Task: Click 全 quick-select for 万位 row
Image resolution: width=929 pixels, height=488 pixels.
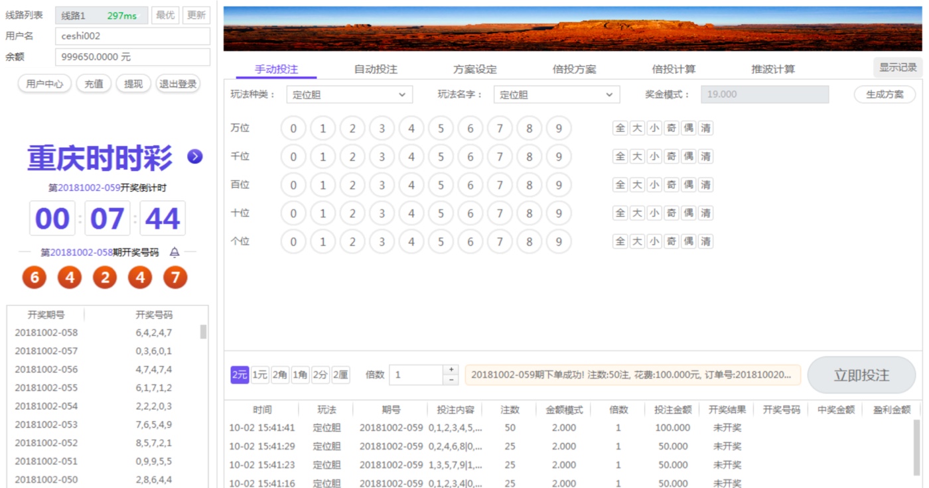Action: (x=620, y=128)
